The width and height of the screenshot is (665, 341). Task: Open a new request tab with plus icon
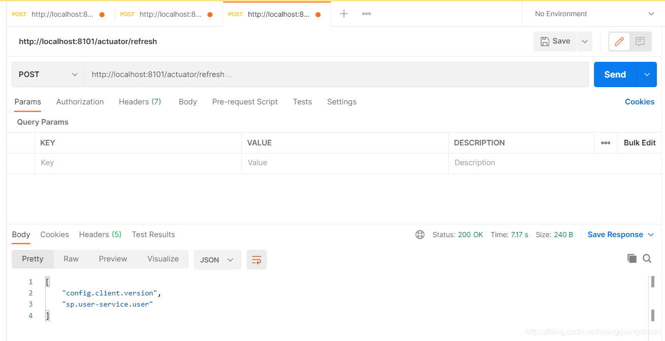tap(343, 14)
